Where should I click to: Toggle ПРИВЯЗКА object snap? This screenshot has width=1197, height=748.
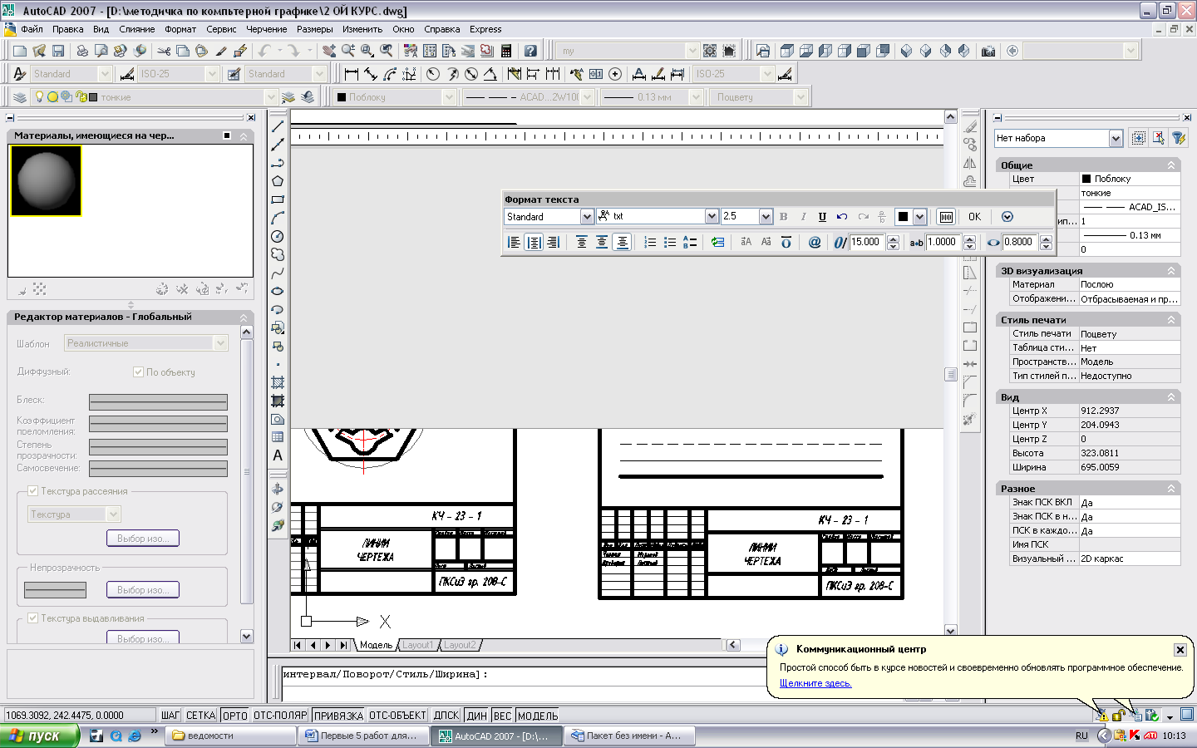click(338, 716)
